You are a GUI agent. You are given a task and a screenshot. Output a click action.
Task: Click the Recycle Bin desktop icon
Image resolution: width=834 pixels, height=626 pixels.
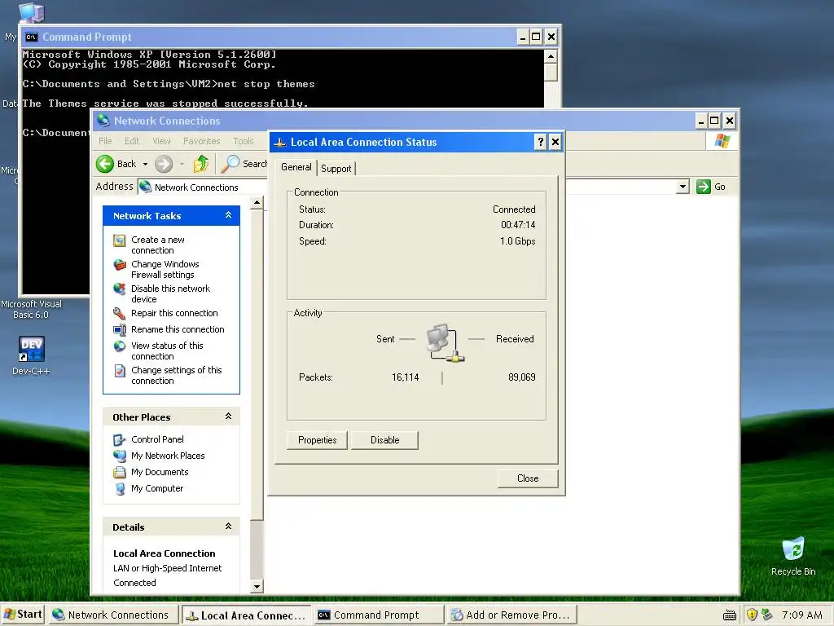click(x=793, y=549)
